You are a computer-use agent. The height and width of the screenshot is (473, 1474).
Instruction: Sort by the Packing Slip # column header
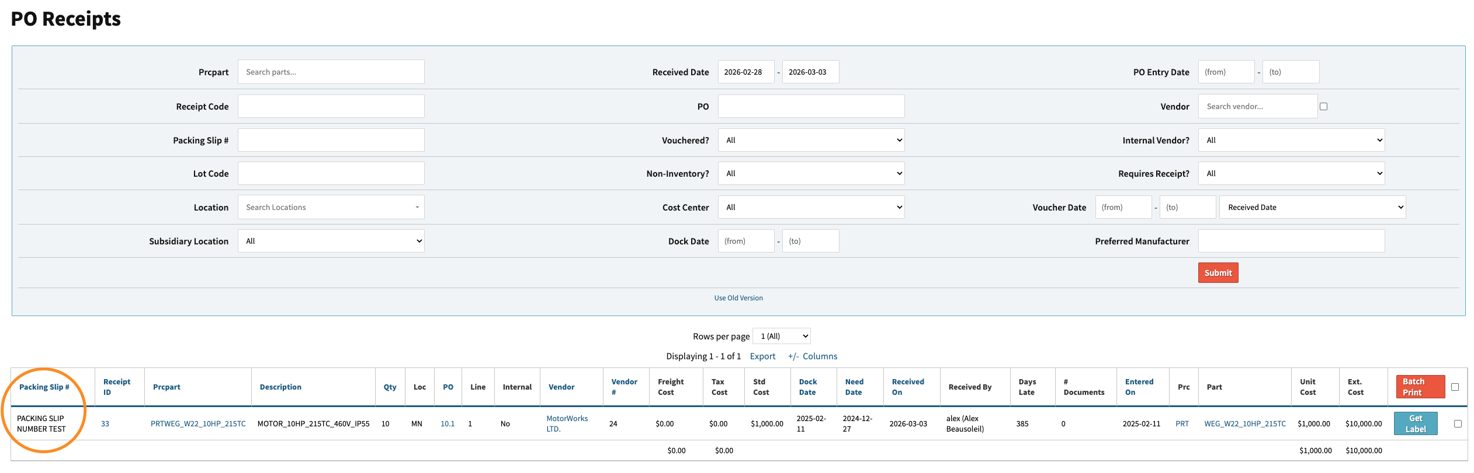click(x=44, y=387)
